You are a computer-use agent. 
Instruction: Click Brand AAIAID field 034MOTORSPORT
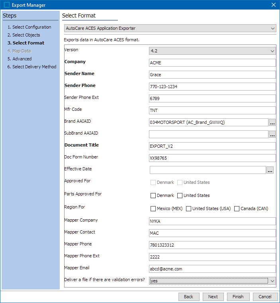[208, 122]
